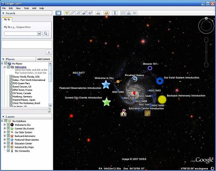Open the Edit menu

click(11, 8)
